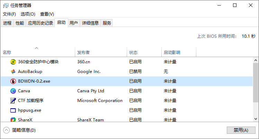Screen dimensions: 259x139
Task: Click the CTF 加载程序 icon
Action: pyautogui.click(x=13, y=101)
